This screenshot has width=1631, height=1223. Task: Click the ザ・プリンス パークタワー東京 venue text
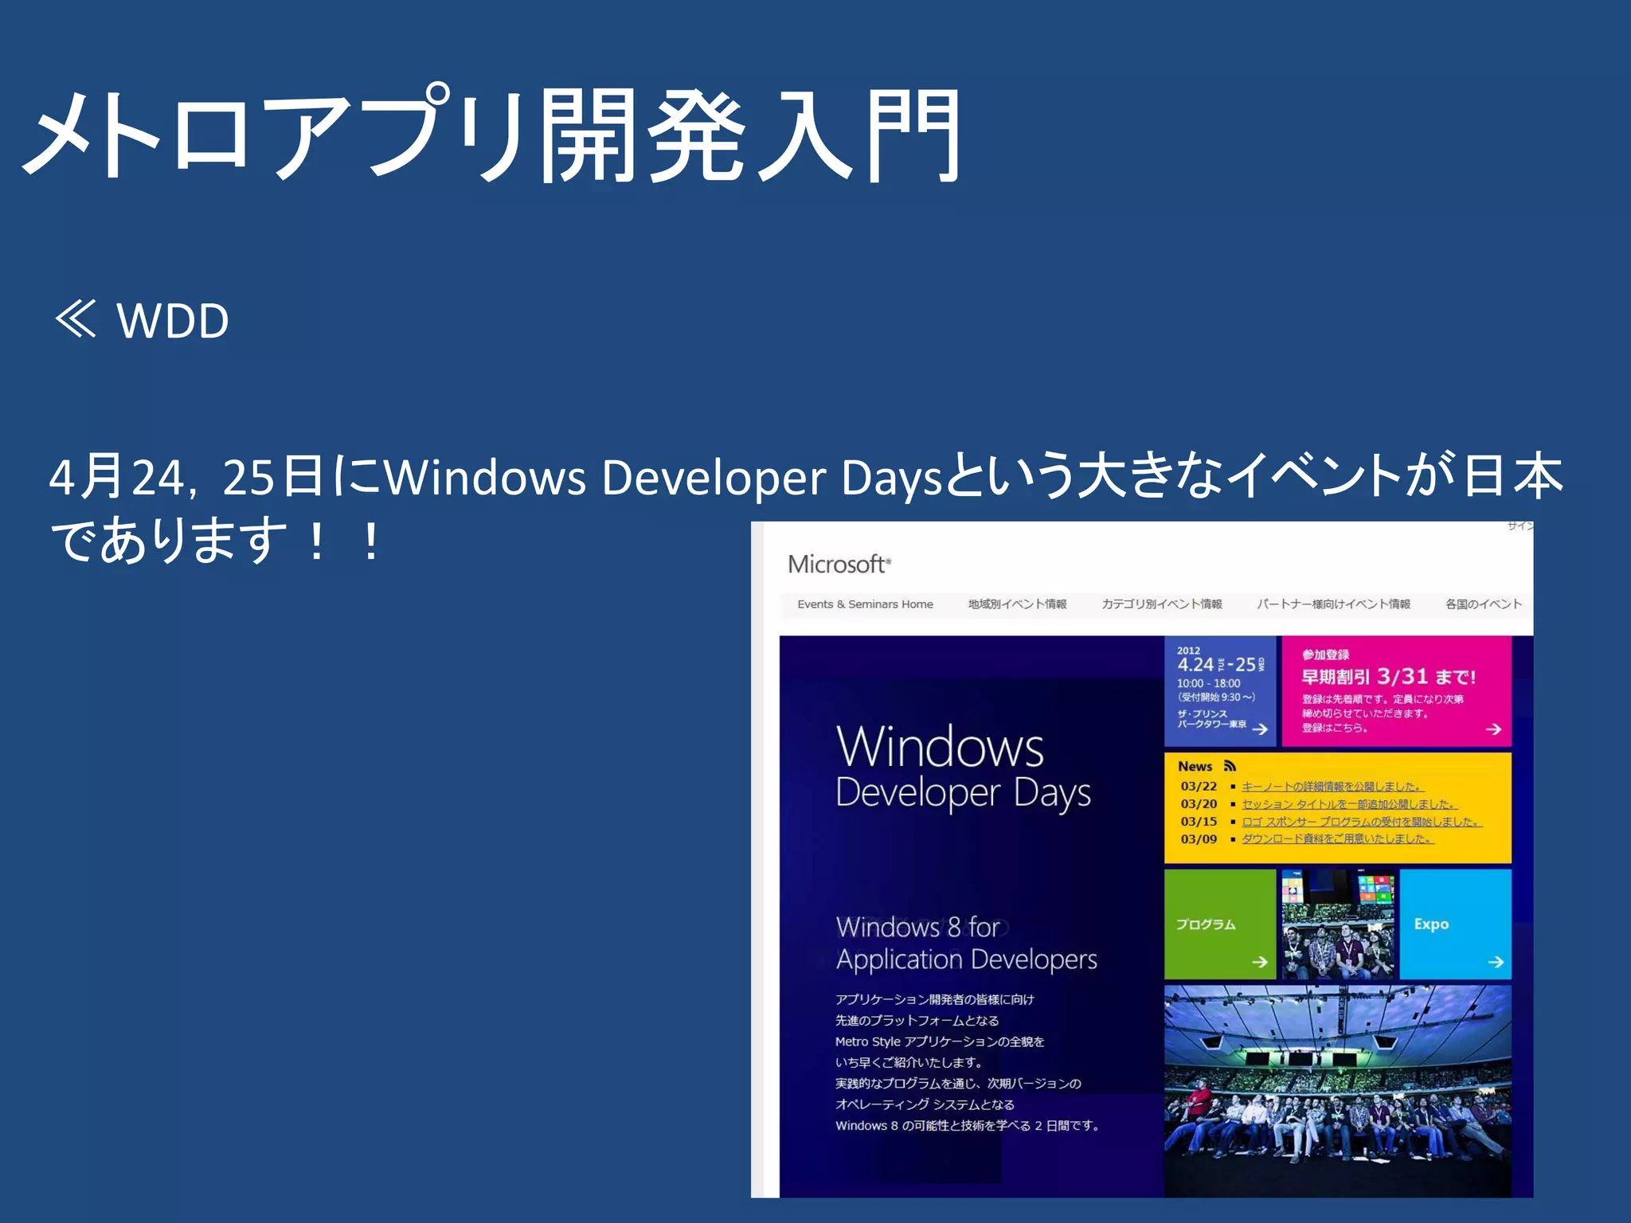[1212, 719]
